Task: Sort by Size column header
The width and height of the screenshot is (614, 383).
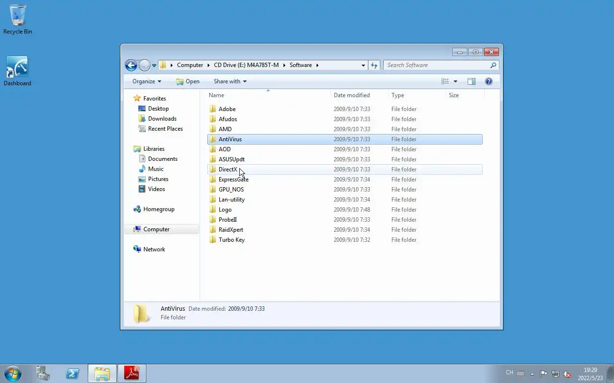Action: click(465, 95)
